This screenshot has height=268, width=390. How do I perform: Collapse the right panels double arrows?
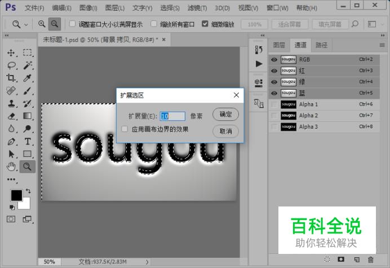383,36
